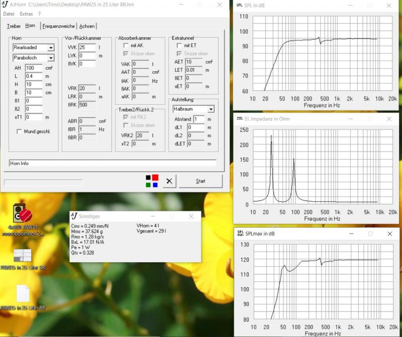Click the AJ logo in AJHorn title bar

7,5
